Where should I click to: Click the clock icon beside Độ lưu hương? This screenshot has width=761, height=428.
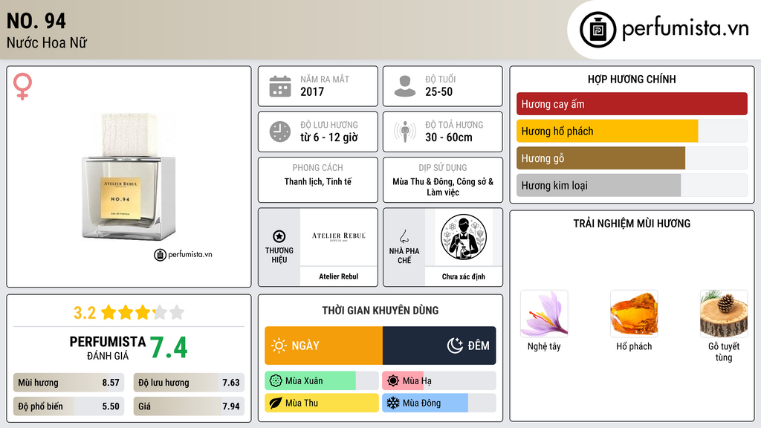click(280, 132)
